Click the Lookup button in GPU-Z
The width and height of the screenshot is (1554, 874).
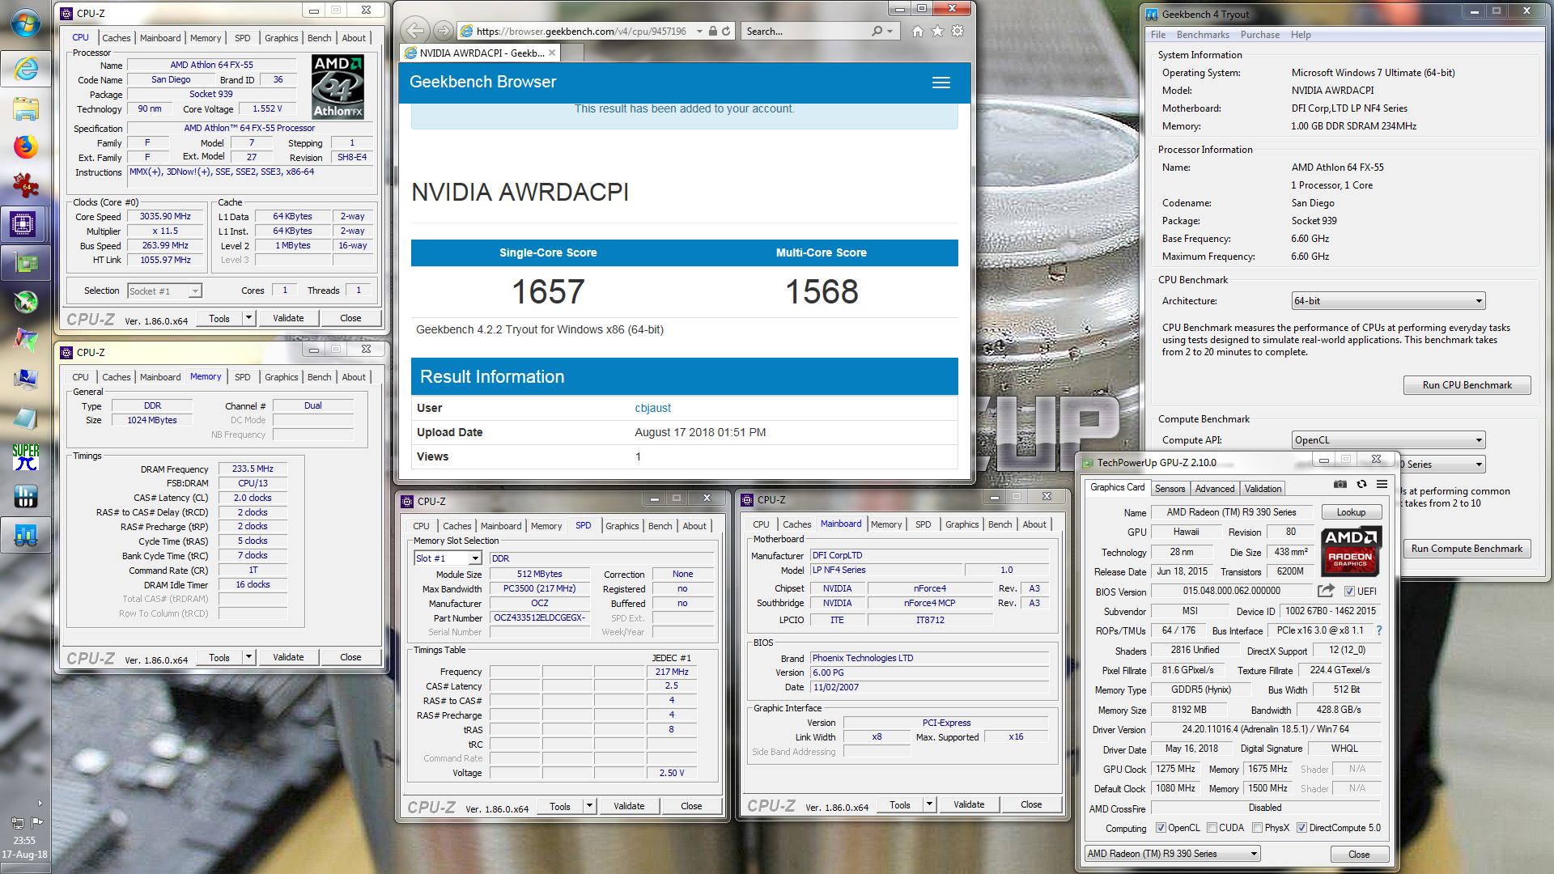1351,512
